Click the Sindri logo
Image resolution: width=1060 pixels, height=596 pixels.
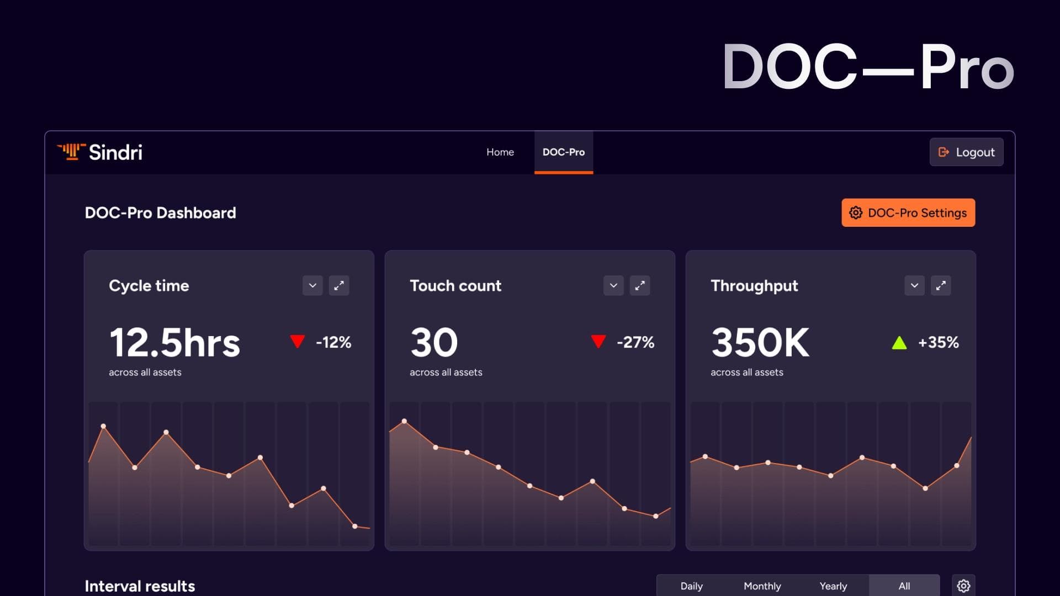(99, 152)
